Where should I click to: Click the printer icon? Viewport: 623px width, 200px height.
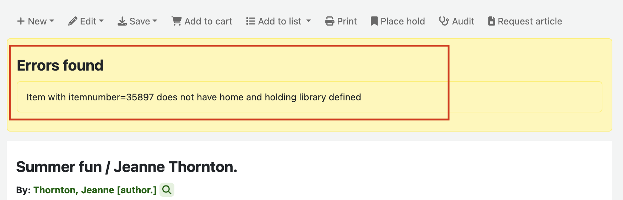(x=330, y=21)
